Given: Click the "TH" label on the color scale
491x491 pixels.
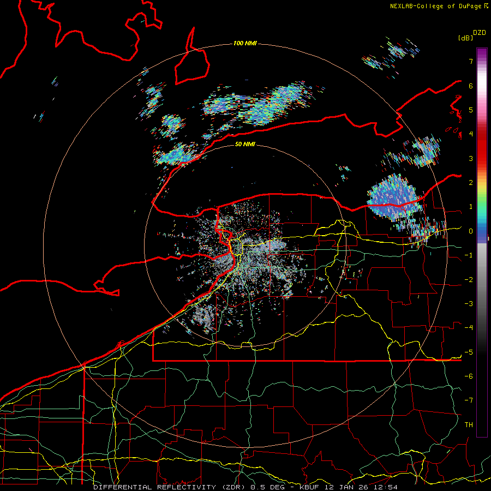Looking at the screenshot, I should point(469,425).
